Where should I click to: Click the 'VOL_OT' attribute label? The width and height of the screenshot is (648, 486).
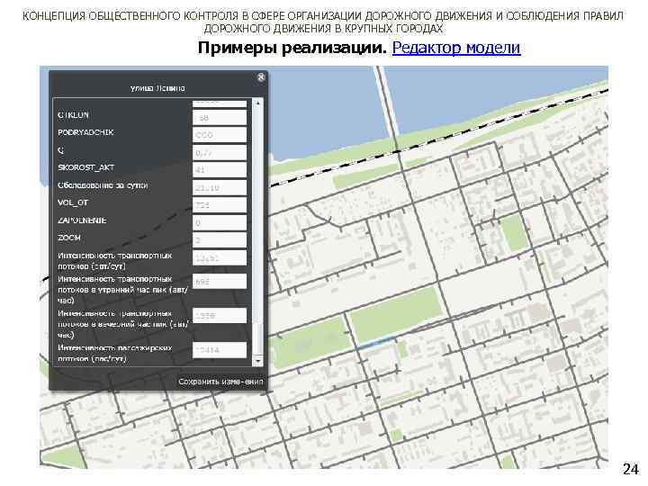73,202
